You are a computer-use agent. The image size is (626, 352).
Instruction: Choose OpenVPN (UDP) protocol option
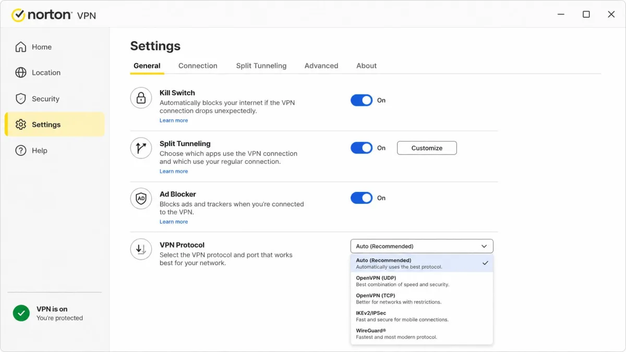coord(422,281)
